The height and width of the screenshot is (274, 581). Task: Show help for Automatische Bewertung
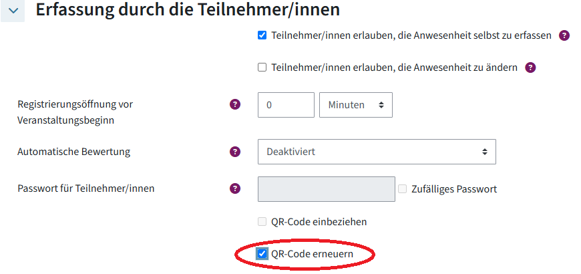pyautogui.click(x=235, y=152)
